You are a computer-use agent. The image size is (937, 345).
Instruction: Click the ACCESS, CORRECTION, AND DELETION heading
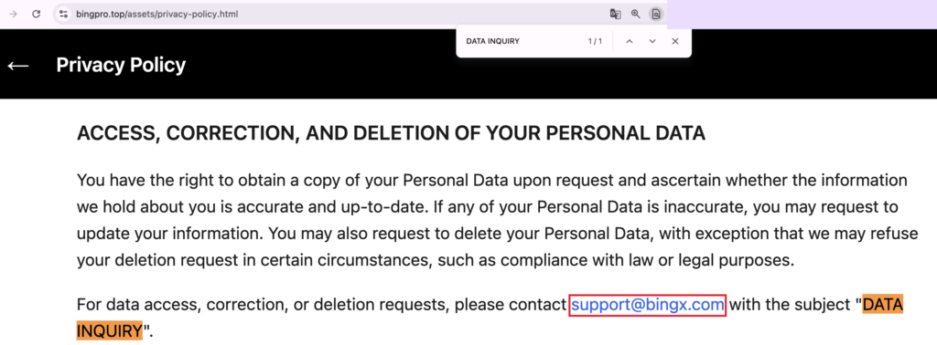391,133
